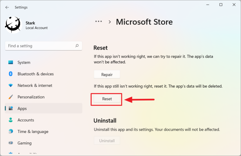Expand the breadcrumb ellipsis
Screen dimensions: 241x156
(98, 22)
